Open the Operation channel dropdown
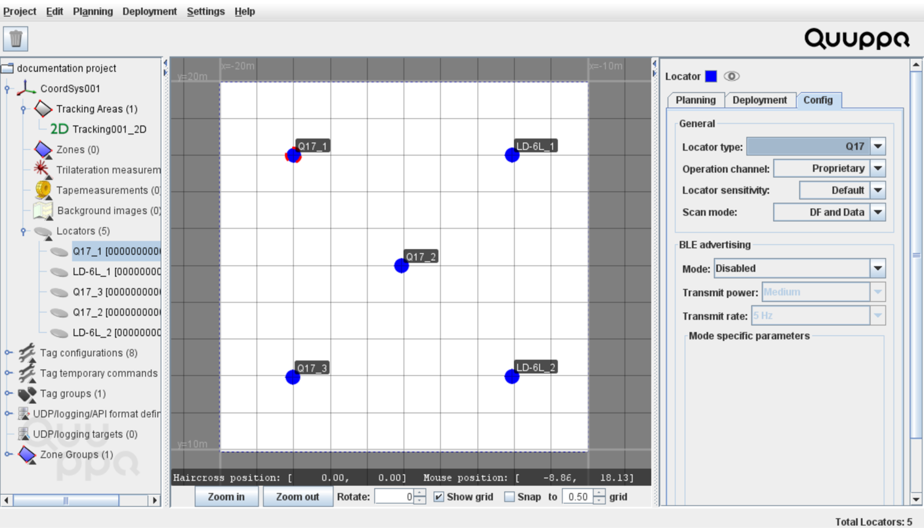Screen dimensions: 924x528 point(878,168)
